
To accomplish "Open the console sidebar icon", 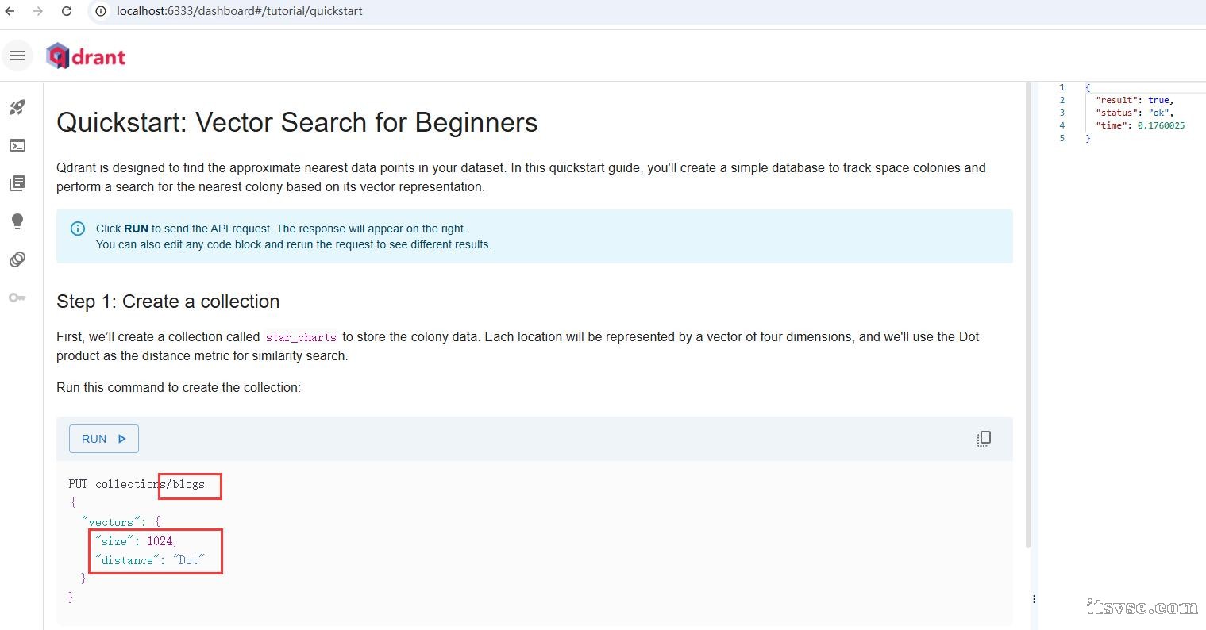I will [17, 145].
